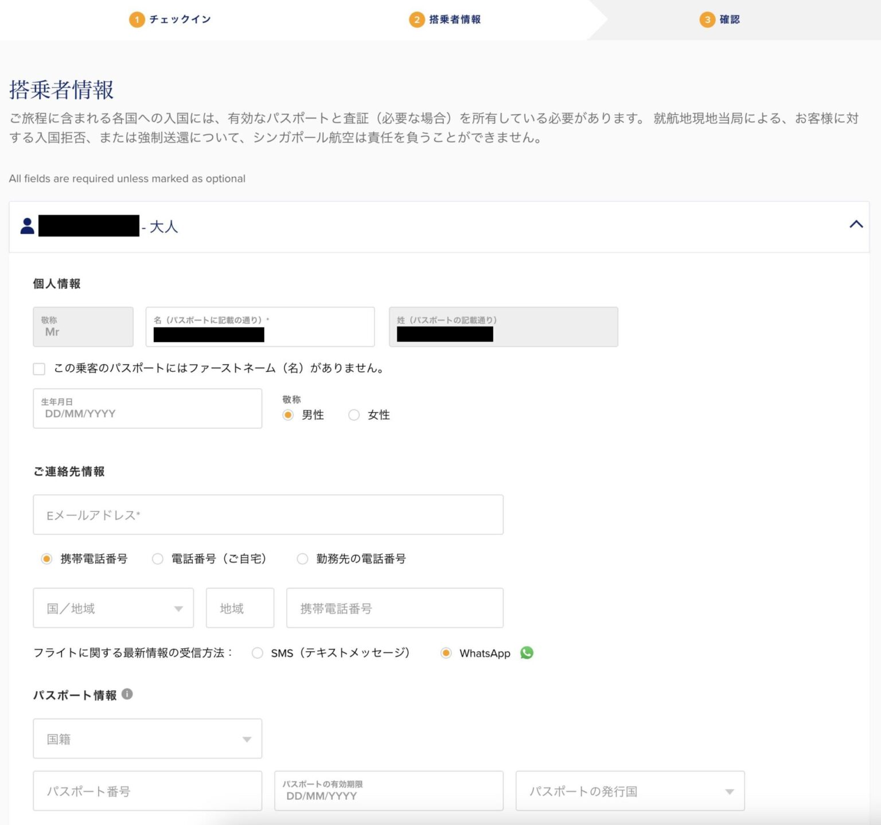The height and width of the screenshot is (825, 881).
Task: Click the step 3 number badge
Action: pyautogui.click(x=707, y=19)
